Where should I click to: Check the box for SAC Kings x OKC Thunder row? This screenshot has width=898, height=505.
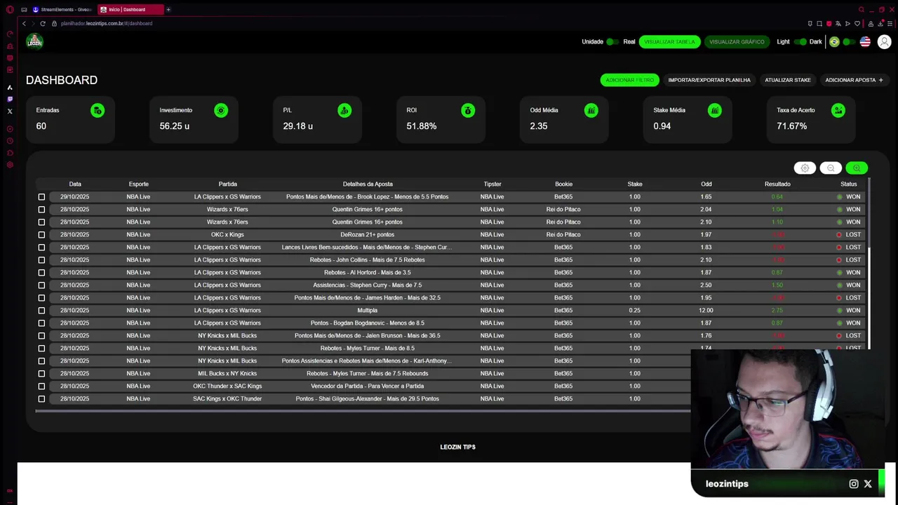point(41,399)
